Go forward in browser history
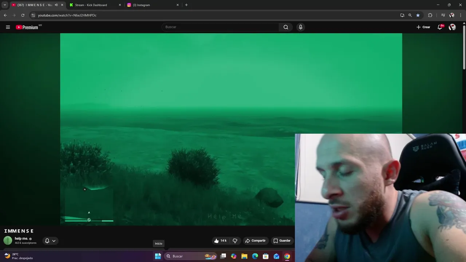This screenshot has width=466, height=262. pos(14,15)
